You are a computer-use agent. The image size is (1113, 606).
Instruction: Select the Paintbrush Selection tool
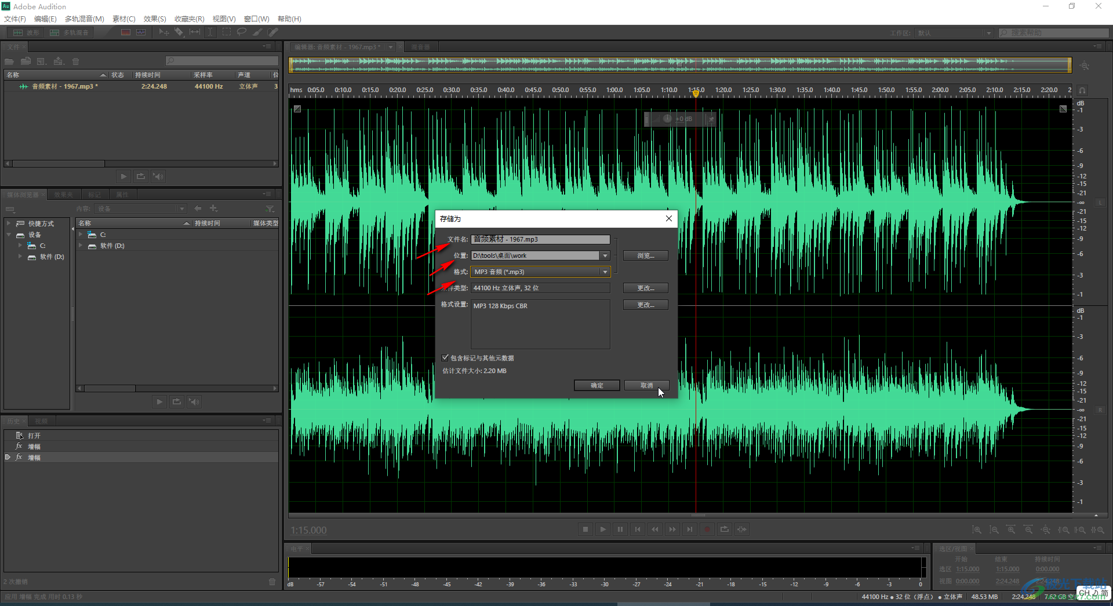coord(257,32)
